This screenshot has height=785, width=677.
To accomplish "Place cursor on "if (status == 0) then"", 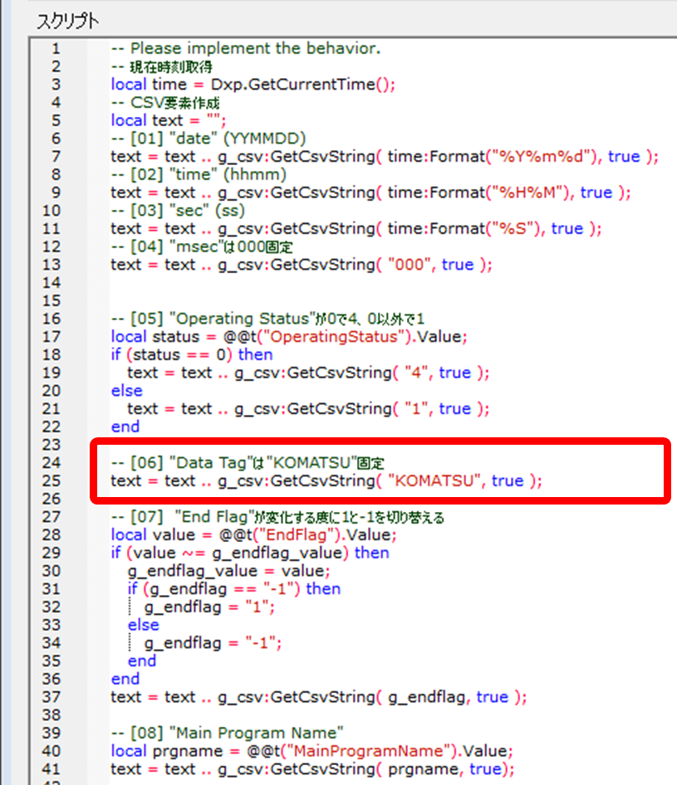I will point(191,354).
